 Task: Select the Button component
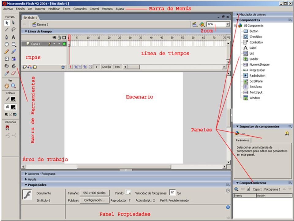point(251,31)
